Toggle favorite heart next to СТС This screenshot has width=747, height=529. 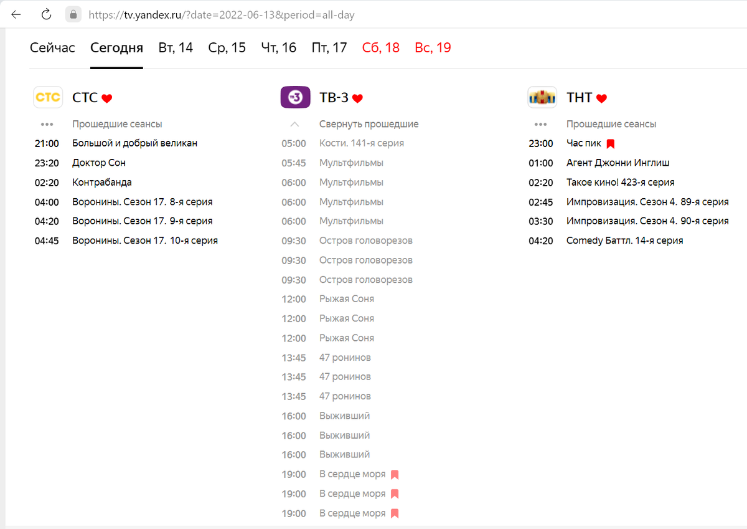[107, 98]
